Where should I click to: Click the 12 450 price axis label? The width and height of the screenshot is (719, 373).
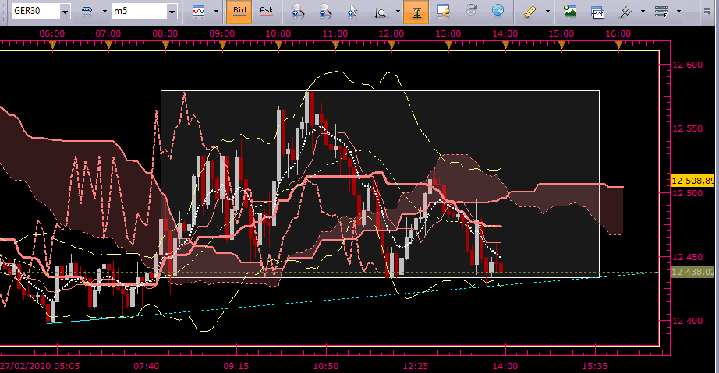click(x=687, y=257)
